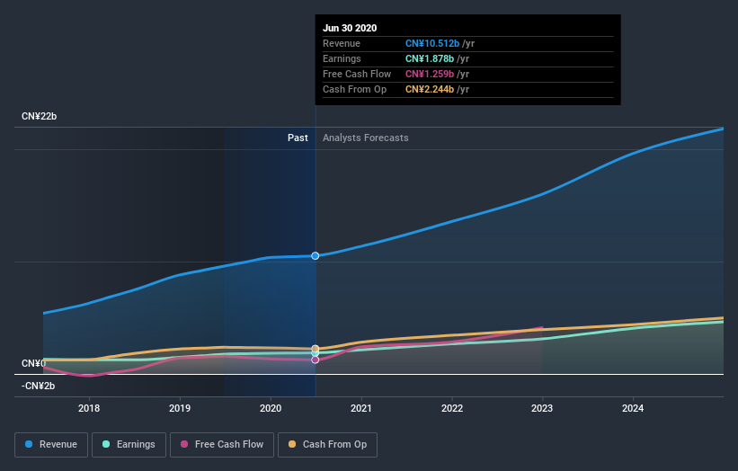Click the 2018 x-axis label
The width and height of the screenshot is (738, 471).
tap(89, 408)
